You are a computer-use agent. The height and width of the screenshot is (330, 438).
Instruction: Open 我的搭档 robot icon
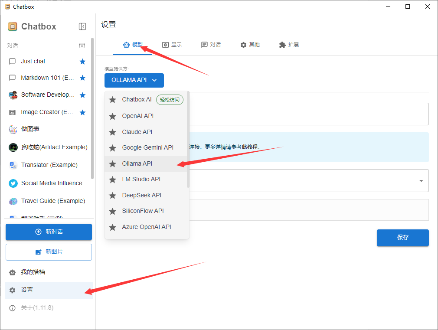[13, 272]
